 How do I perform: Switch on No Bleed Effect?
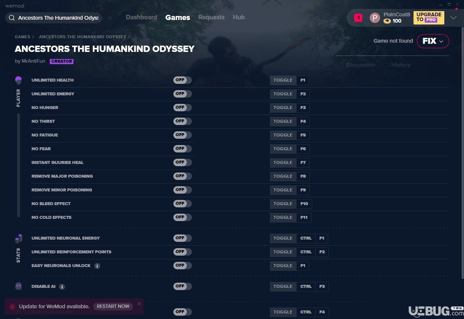[x=183, y=204]
